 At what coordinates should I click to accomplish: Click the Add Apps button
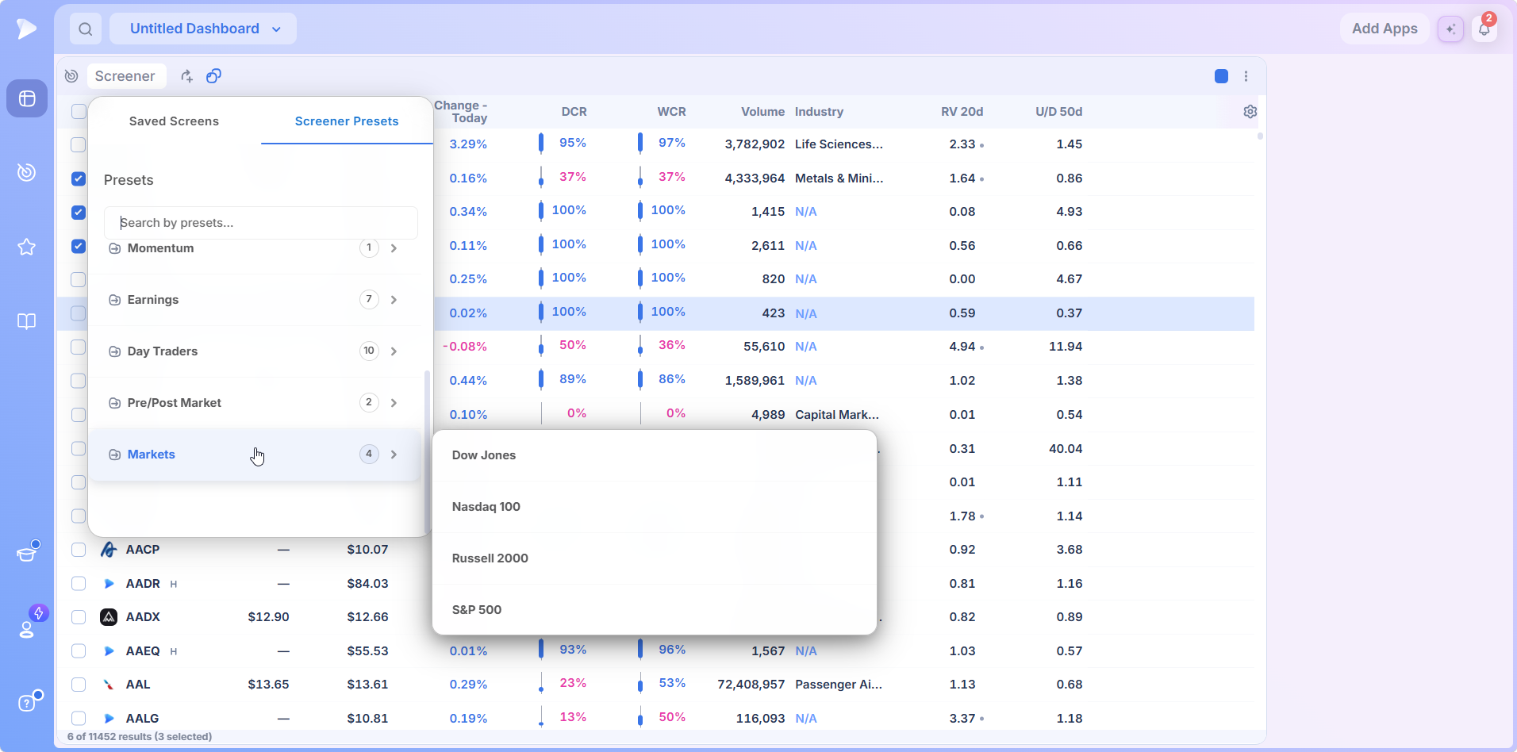[1385, 29]
